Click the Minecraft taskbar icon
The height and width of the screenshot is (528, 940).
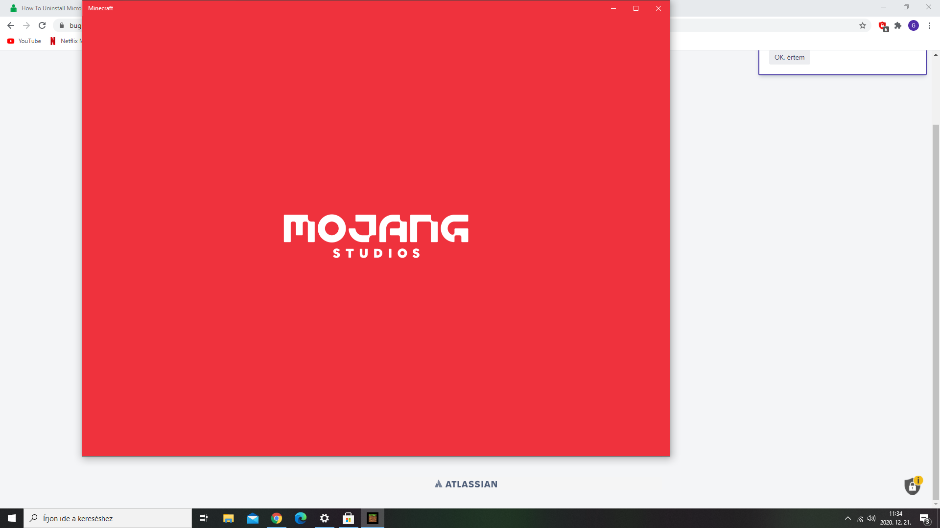point(373,518)
